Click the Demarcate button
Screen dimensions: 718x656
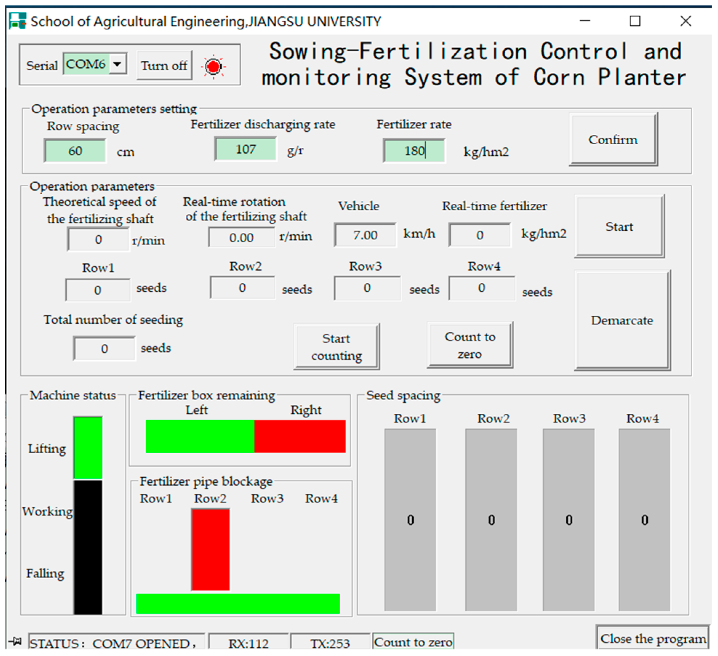(x=622, y=320)
